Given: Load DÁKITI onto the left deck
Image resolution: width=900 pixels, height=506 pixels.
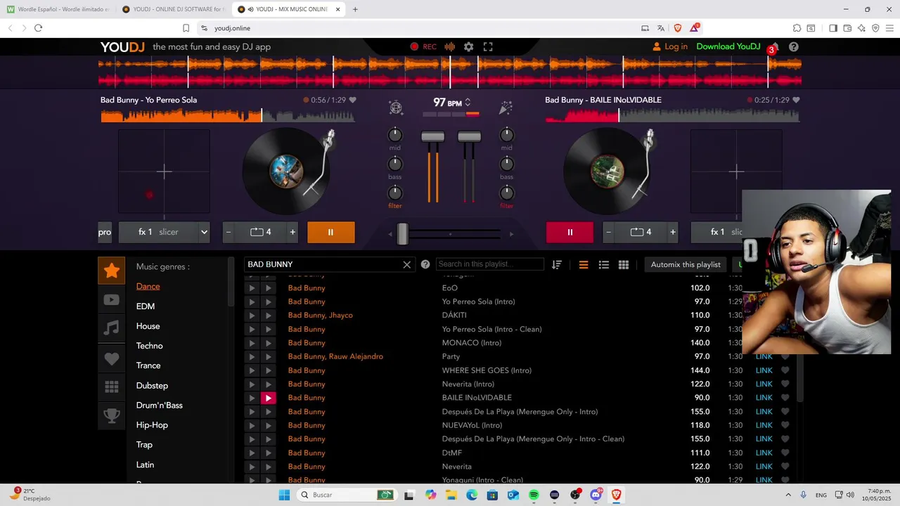Looking at the screenshot, I should [252, 316].
